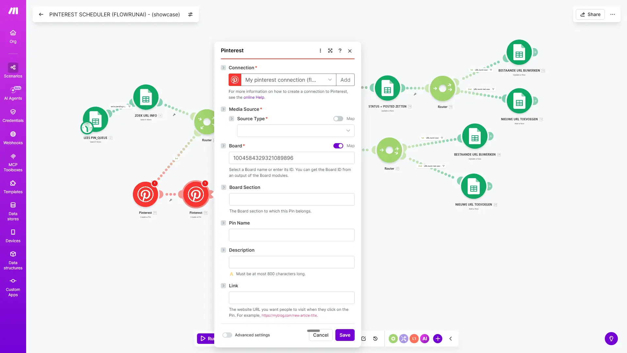
Task: Expand the Media Source field chevron
Action: (x=223, y=109)
